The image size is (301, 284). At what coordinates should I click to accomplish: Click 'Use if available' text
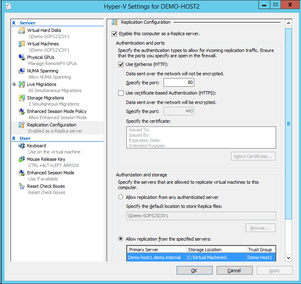pos(43,179)
